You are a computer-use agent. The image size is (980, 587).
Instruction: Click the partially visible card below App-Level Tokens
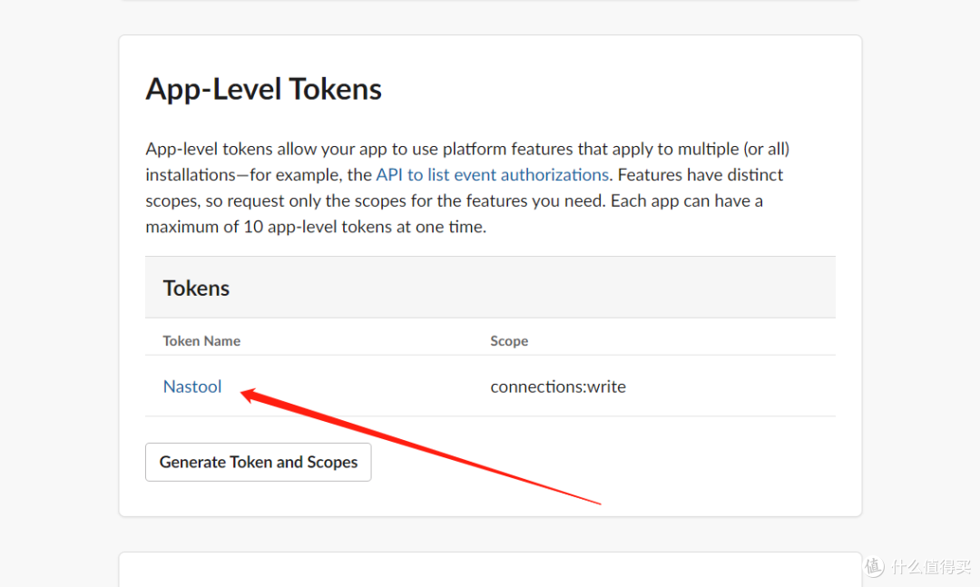click(490, 572)
